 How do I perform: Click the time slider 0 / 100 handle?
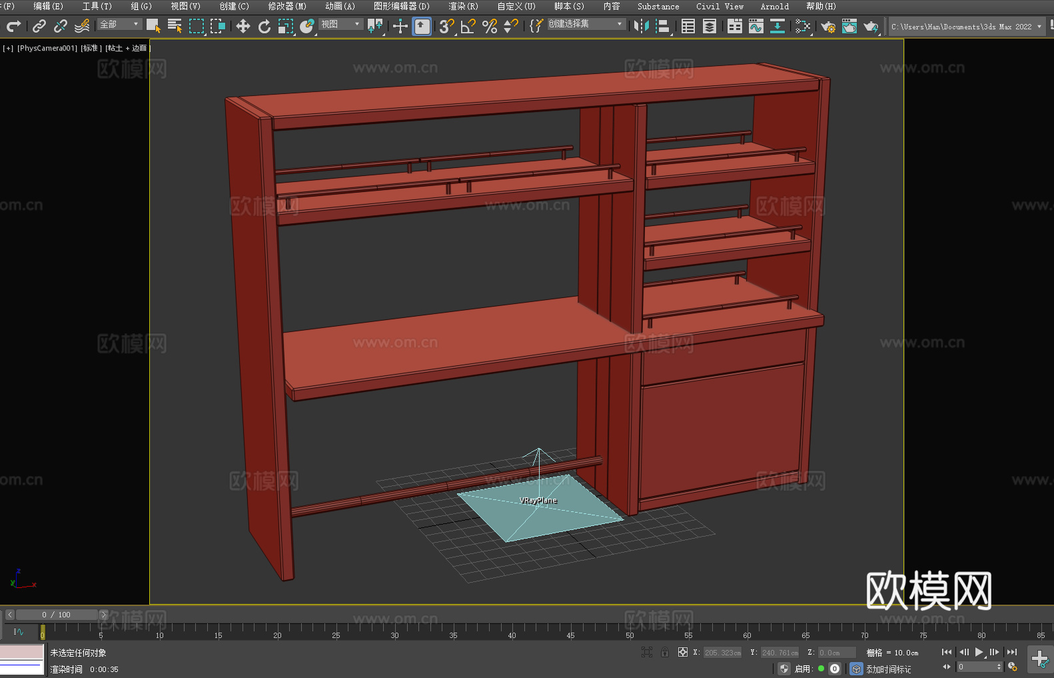(x=57, y=615)
